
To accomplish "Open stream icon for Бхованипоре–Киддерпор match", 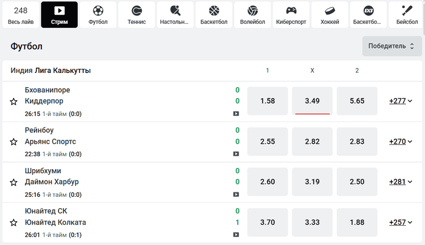I will pos(236,113).
